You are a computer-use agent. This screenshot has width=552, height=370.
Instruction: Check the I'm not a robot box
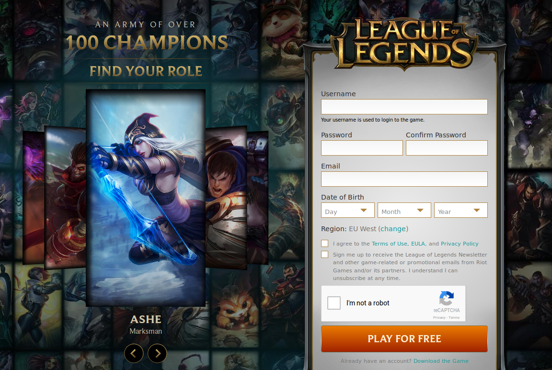(x=333, y=303)
